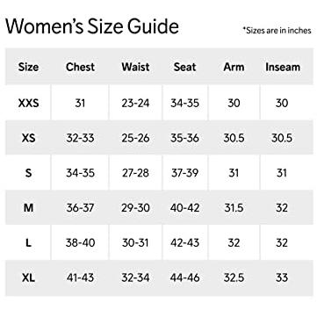Click the XS size row label
Screen dimensions: 317x317
[x=28, y=138]
